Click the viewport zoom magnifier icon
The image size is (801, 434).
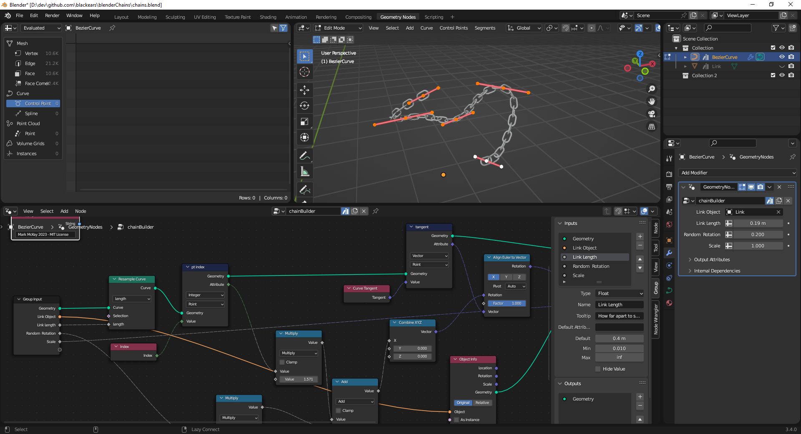coord(652,88)
